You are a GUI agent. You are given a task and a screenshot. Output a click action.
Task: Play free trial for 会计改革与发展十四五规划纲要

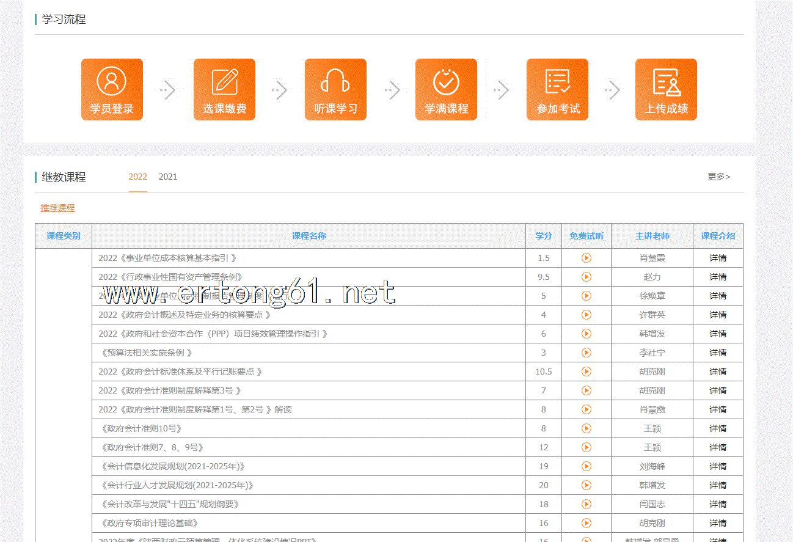586,504
